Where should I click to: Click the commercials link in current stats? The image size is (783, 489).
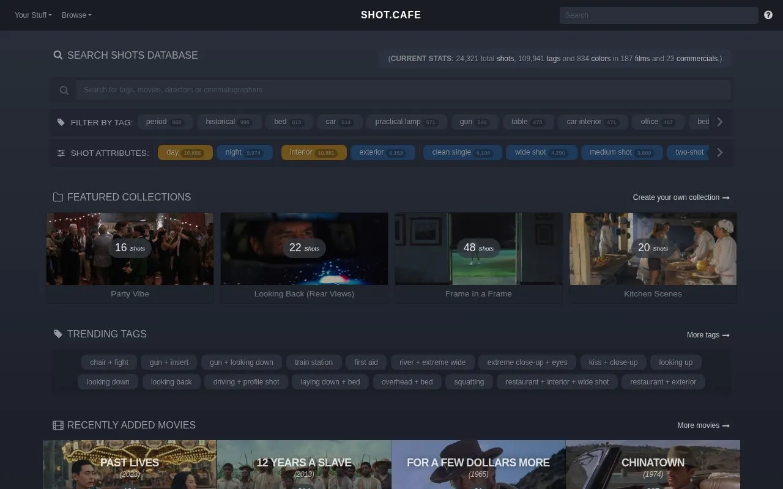coord(697,59)
